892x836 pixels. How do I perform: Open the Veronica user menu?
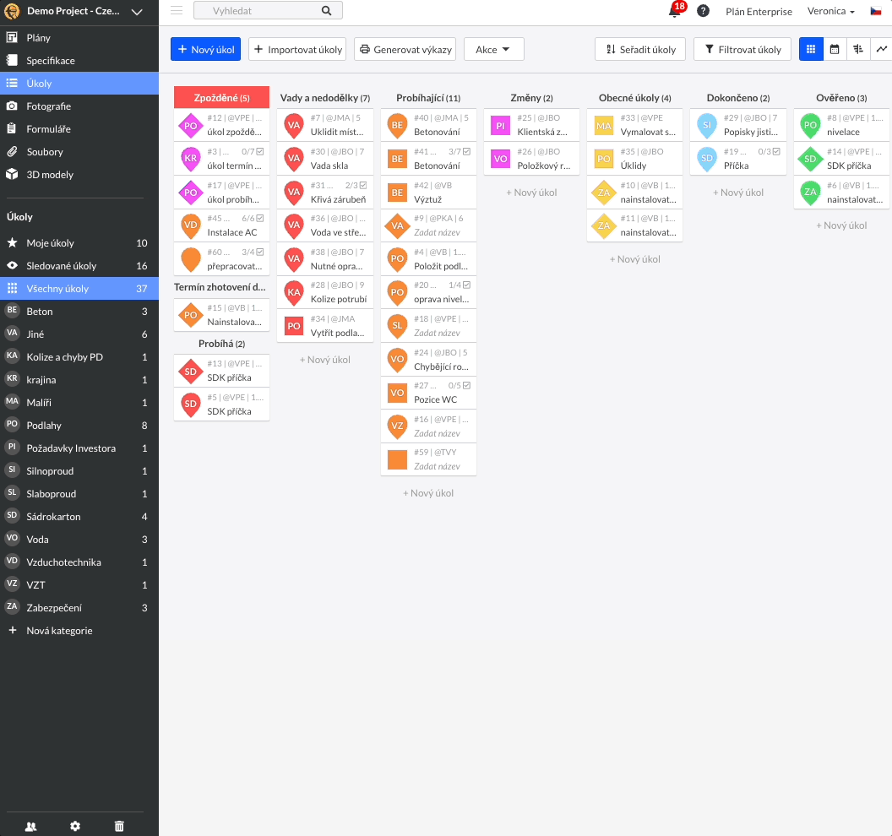click(830, 12)
